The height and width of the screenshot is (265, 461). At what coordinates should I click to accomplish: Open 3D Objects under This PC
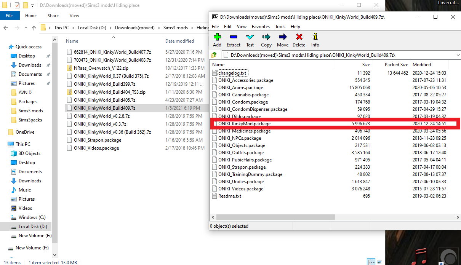29,153
